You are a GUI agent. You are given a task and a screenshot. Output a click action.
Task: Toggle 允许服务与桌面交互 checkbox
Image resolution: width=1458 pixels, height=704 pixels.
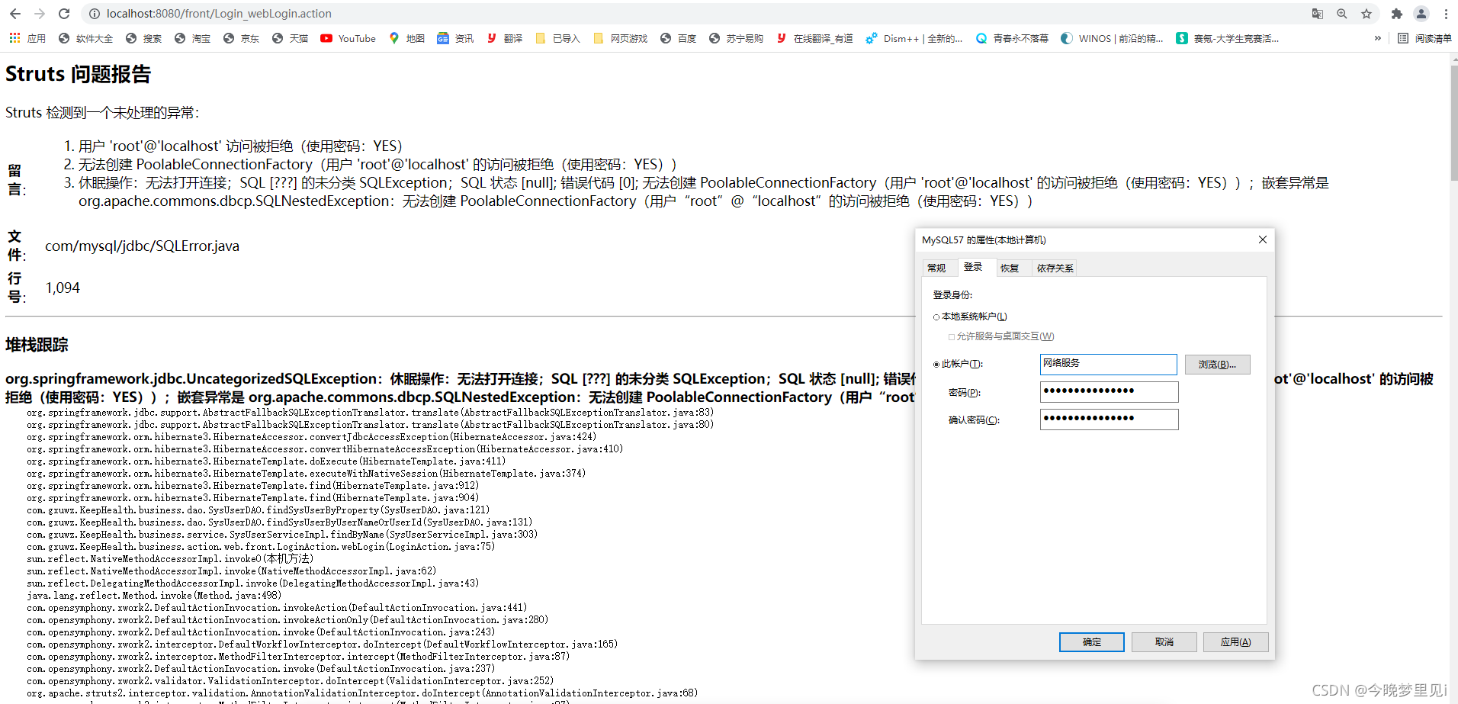tap(1000, 336)
